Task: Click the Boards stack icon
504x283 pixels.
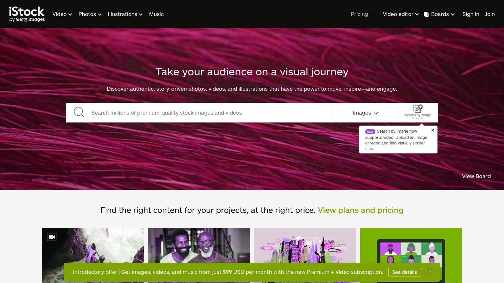Action: 426,14
